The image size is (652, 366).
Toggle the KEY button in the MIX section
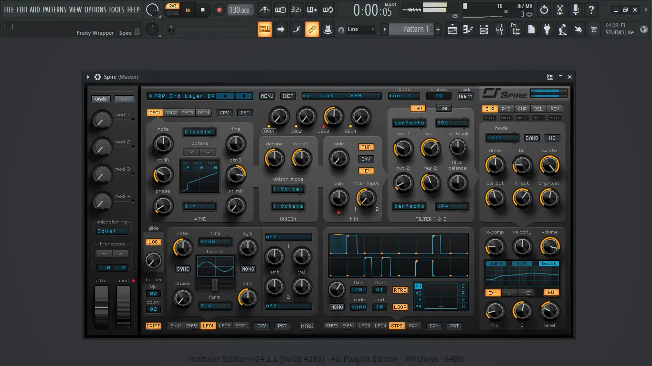pyautogui.click(x=366, y=171)
